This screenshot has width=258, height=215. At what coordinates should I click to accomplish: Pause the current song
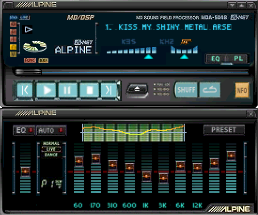[x=68, y=90]
